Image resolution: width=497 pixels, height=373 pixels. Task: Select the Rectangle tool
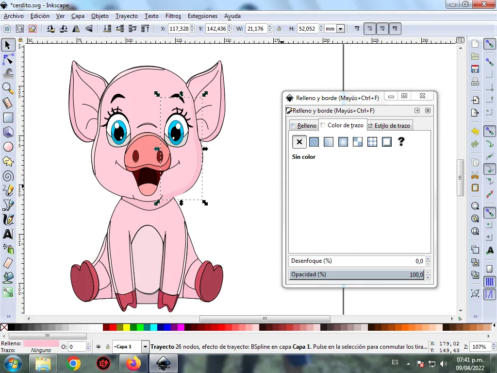[8, 118]
